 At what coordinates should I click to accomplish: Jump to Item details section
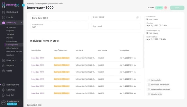pyautogui.click(x=156, y=80)
